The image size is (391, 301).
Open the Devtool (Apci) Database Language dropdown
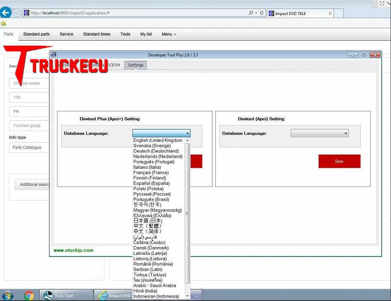[319, 133]
